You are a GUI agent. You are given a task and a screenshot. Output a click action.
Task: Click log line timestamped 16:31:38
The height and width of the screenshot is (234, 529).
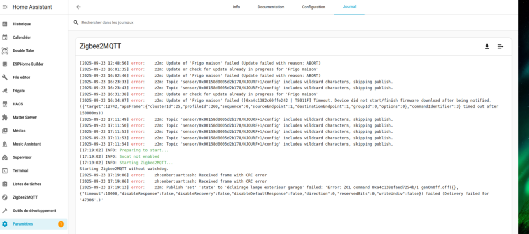click(x=199, y=94)
